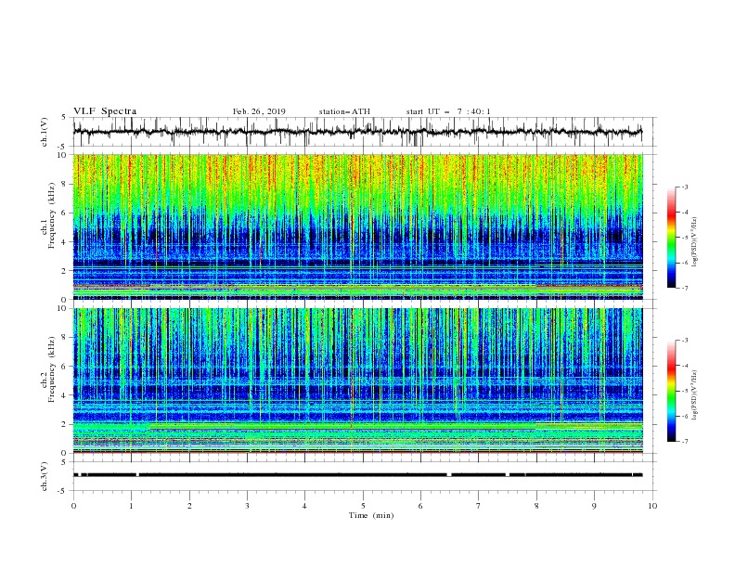Click the "ch.3(V)" axis label

point(45,476)
